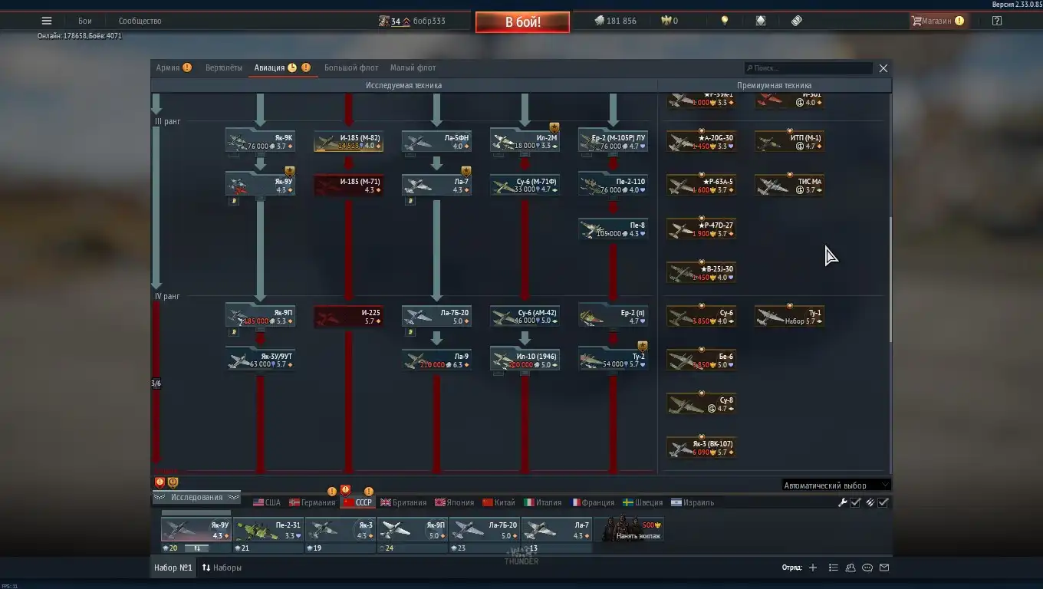Open the Бои menu
This screenshot has width=1043, height=589.
pyautogui.click(x=84, y=21)
